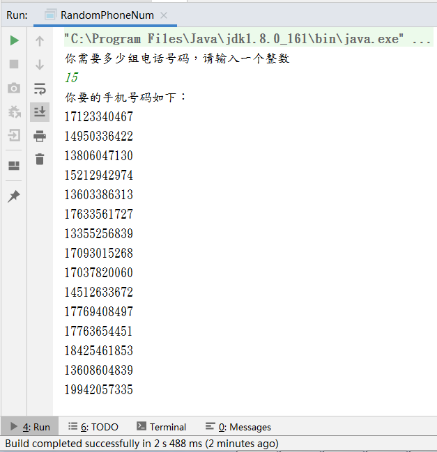Screen dimensions: 437x452
Task: Toggle scroll to end of console
Action: coord(40,112)
